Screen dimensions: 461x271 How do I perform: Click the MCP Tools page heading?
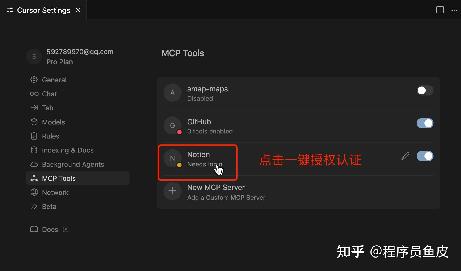click(183, 53)
